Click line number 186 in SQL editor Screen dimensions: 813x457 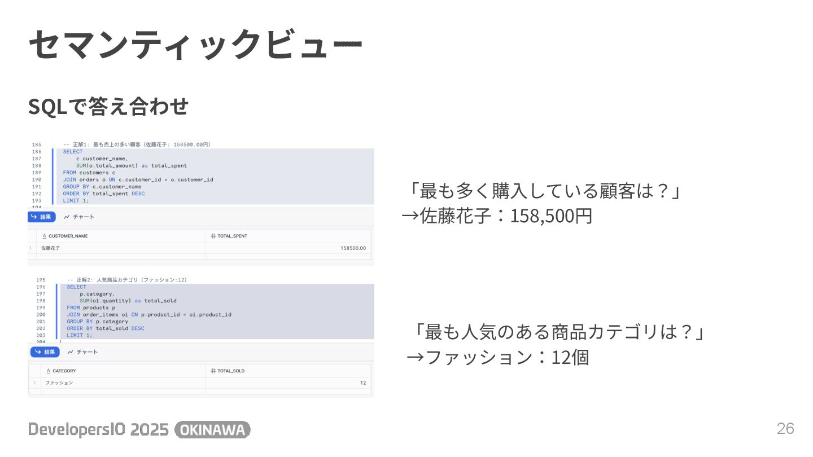(x=37, y=152)
